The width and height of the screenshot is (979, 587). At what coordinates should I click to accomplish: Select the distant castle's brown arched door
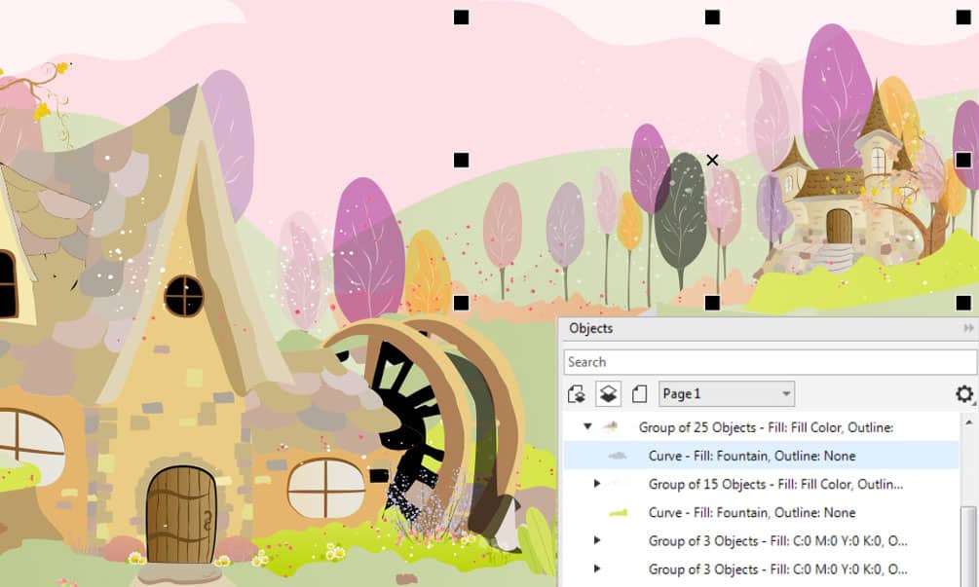coord(839,226)
